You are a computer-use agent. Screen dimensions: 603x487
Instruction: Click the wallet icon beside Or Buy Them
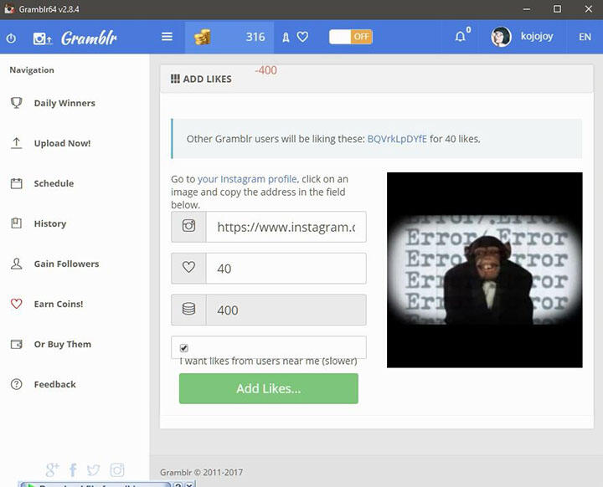point(17,344)
